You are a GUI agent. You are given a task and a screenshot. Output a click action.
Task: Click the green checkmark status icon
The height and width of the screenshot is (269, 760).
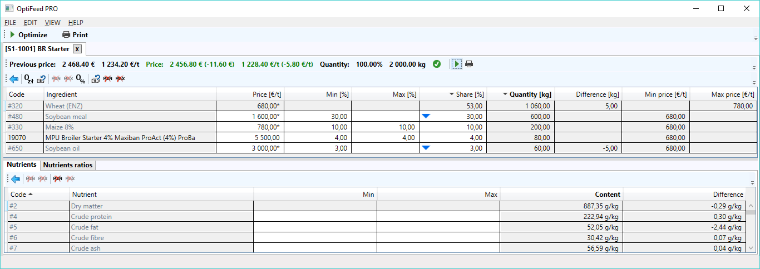point(437,64)
